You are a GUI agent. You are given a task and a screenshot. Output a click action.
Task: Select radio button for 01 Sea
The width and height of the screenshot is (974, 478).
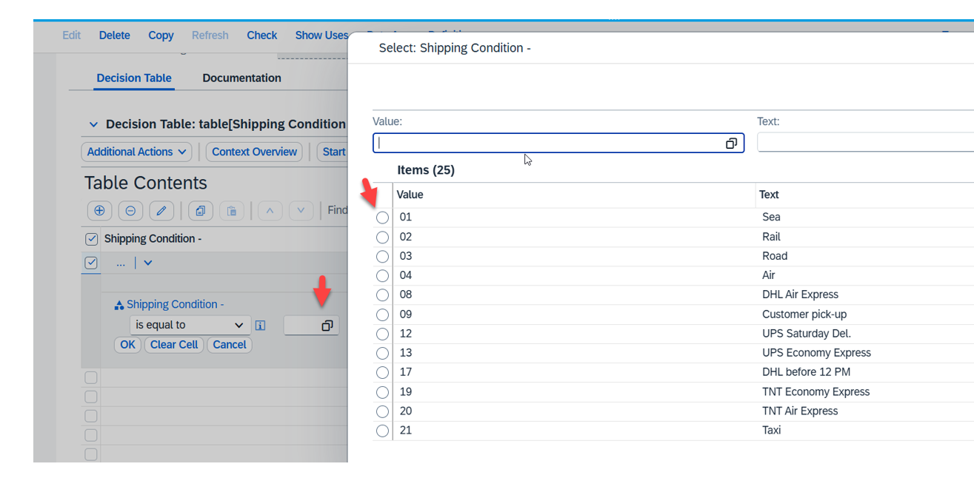coord(382,218)
